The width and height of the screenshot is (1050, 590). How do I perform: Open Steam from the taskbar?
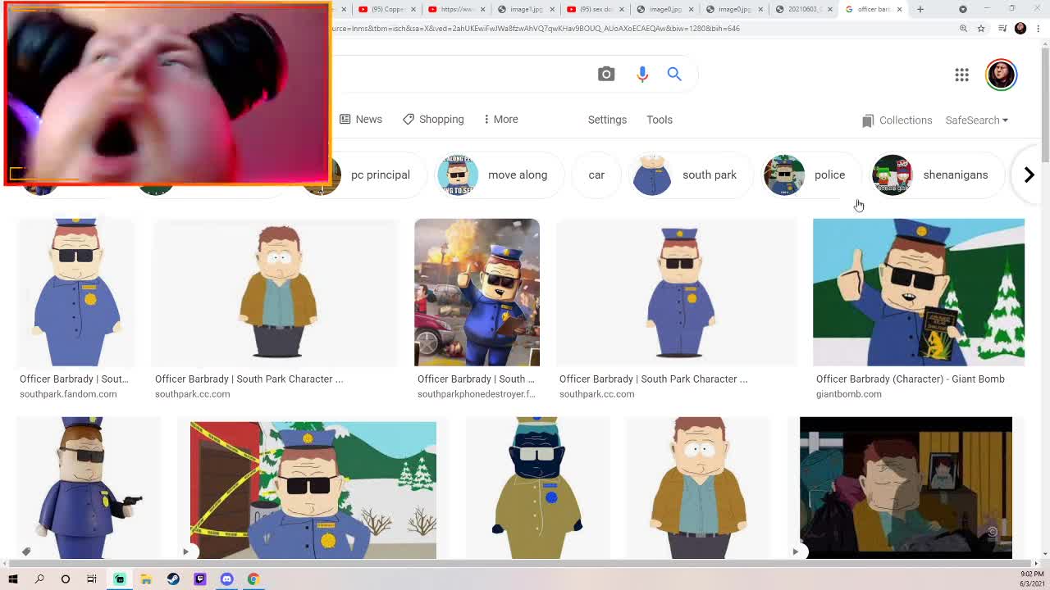click(173, 579)
